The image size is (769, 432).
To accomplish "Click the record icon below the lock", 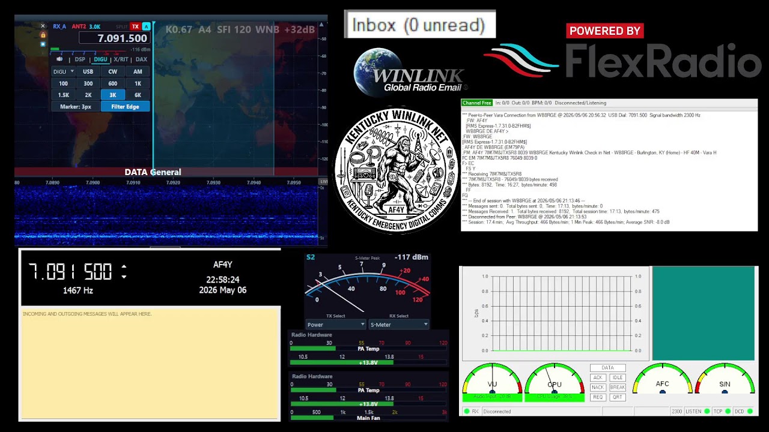I will click(x=43, y=44).
